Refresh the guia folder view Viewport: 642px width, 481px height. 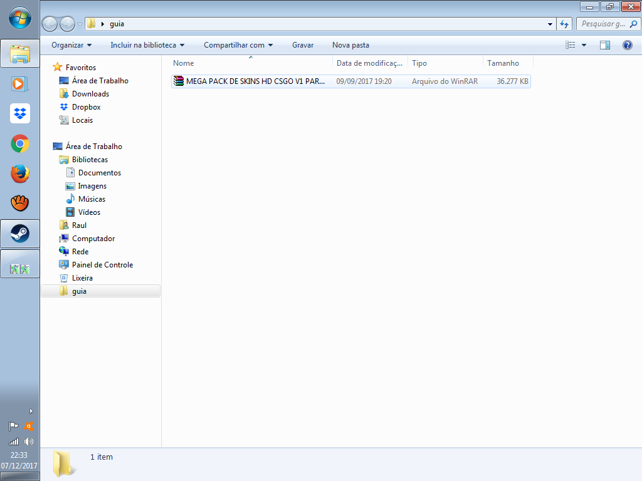click(564, 24)
